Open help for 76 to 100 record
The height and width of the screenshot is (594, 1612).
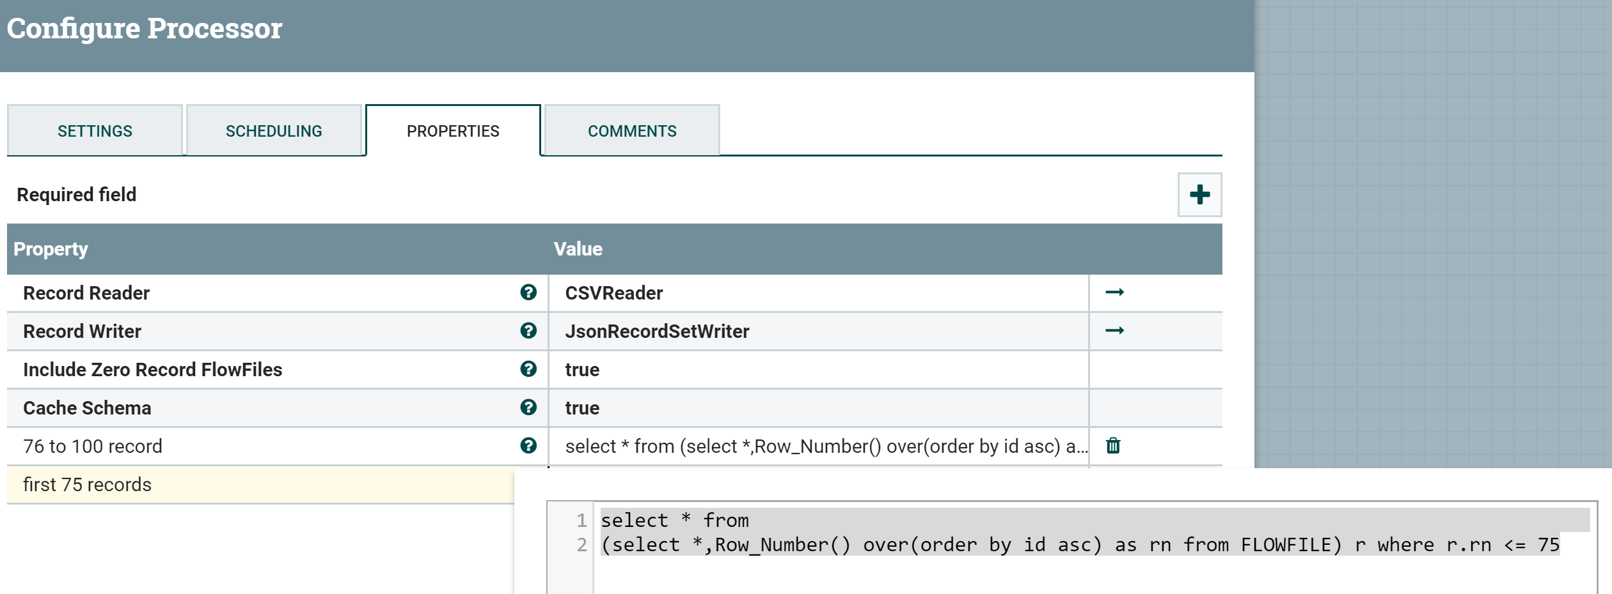pos(528,446)
